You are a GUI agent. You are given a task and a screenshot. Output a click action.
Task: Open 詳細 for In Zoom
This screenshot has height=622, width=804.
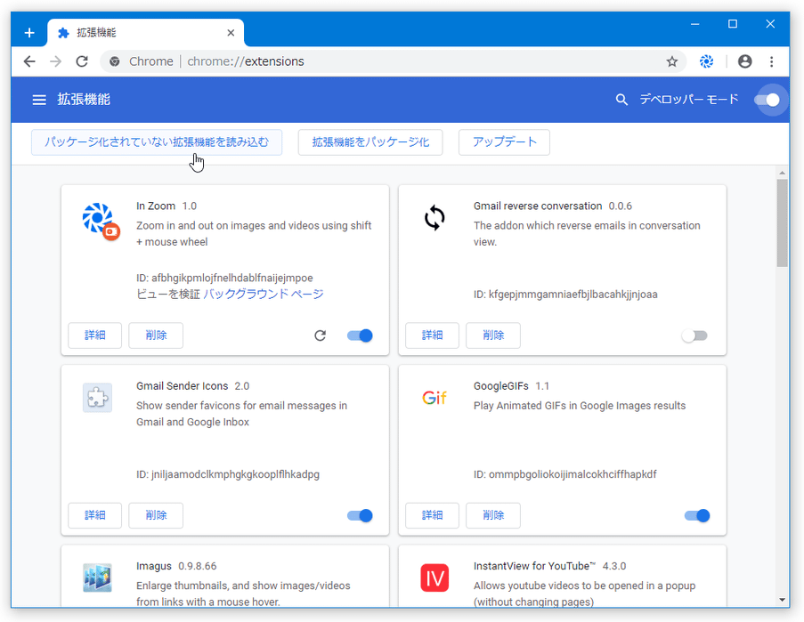pyautogui.click(x=95, y=335)
